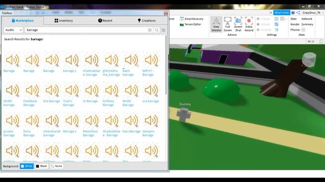Viewport: 325px width, 182px height.
Task: Click the UI Barrage audio icon
Action: point(91,90)
